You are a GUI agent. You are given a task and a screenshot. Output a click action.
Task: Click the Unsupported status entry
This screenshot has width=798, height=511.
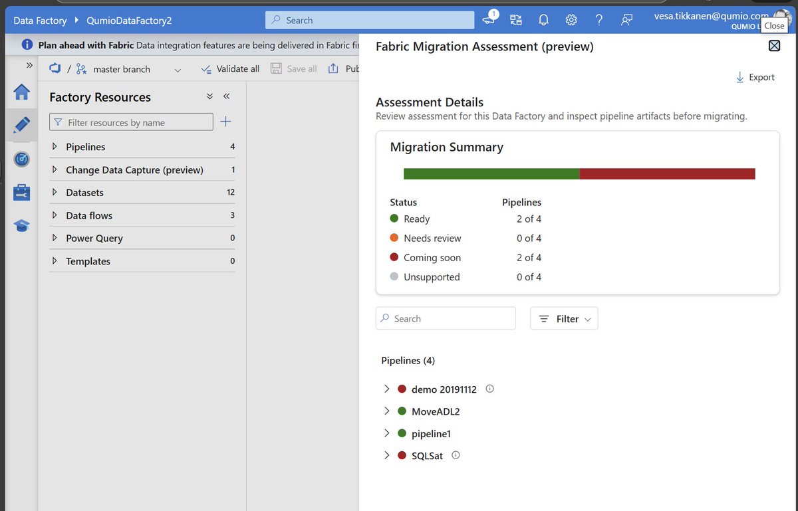click(425, 276)
